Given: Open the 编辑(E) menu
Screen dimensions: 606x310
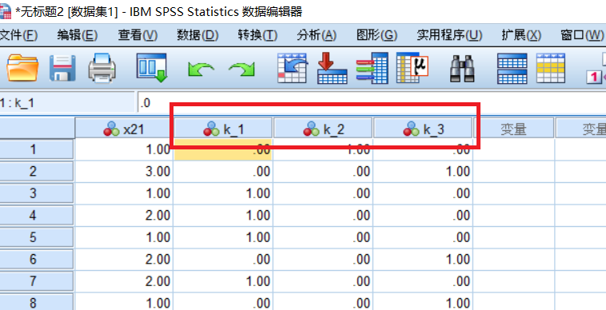Looking at the screenshot, I should click(78, 35).
